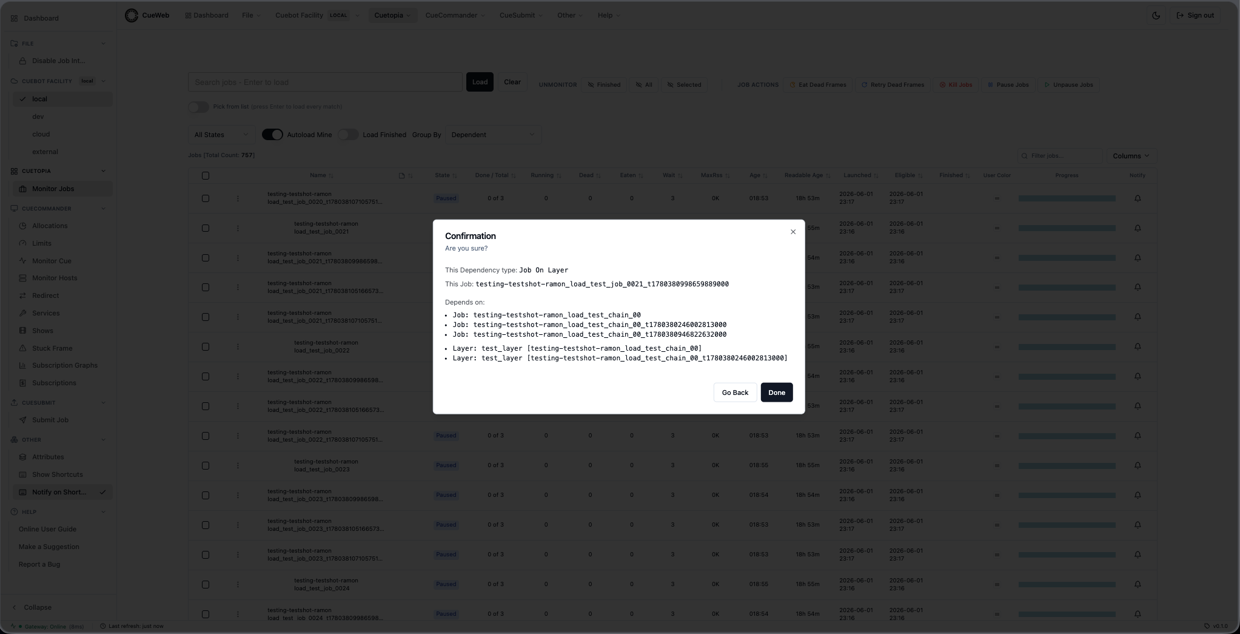Clear the job search
Image resolution: width=1240 pixels, height=634 pixels.
click(512, 82)
